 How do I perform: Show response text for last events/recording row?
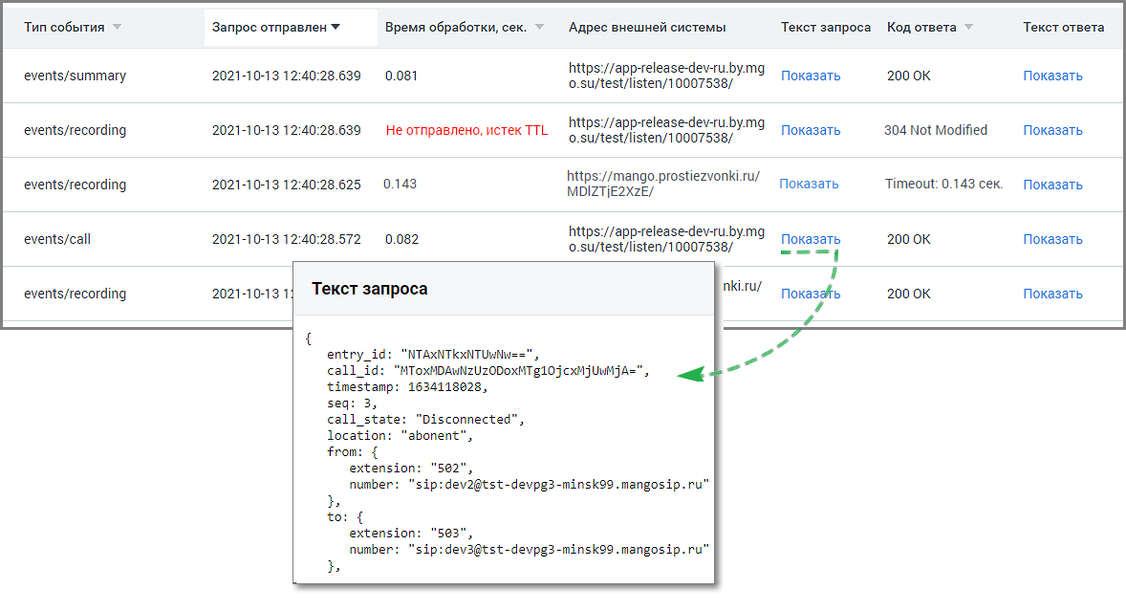coord(1052,294)
